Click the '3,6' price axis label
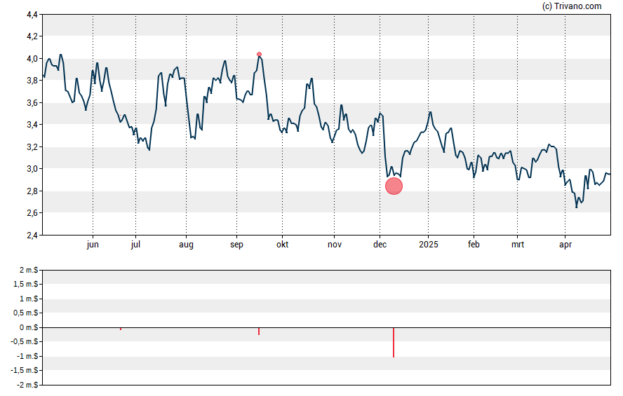Viewport: 623px width, 396px height. tap(32, 103)
